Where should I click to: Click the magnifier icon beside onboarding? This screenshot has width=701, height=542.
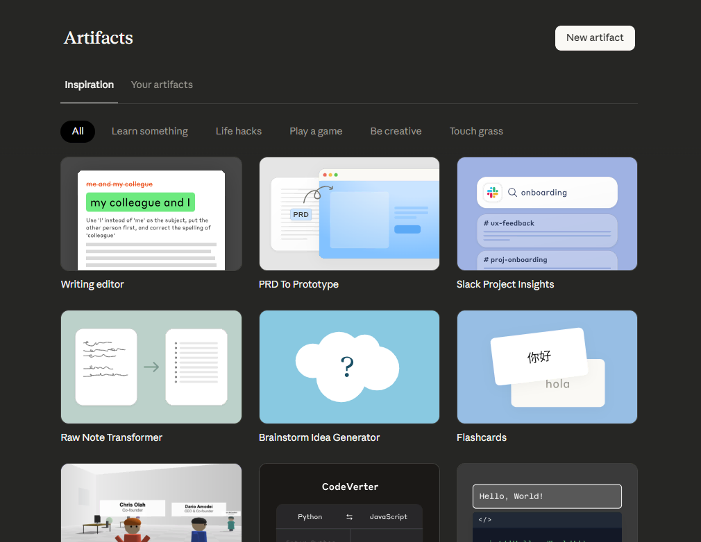coord(513,193)
